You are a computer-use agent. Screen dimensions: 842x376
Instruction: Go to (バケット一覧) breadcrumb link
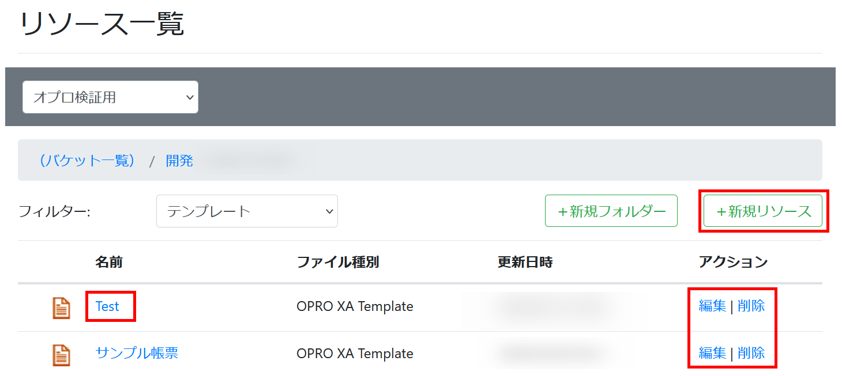[87, 161]
